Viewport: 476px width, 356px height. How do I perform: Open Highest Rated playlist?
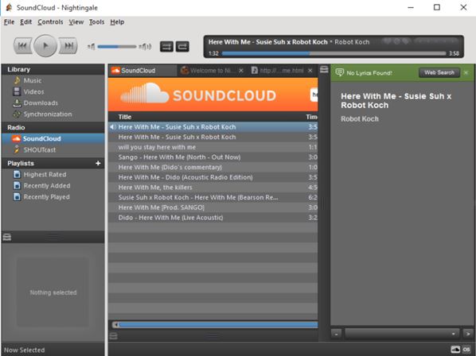pyautogui.click(x=45, y=175)
